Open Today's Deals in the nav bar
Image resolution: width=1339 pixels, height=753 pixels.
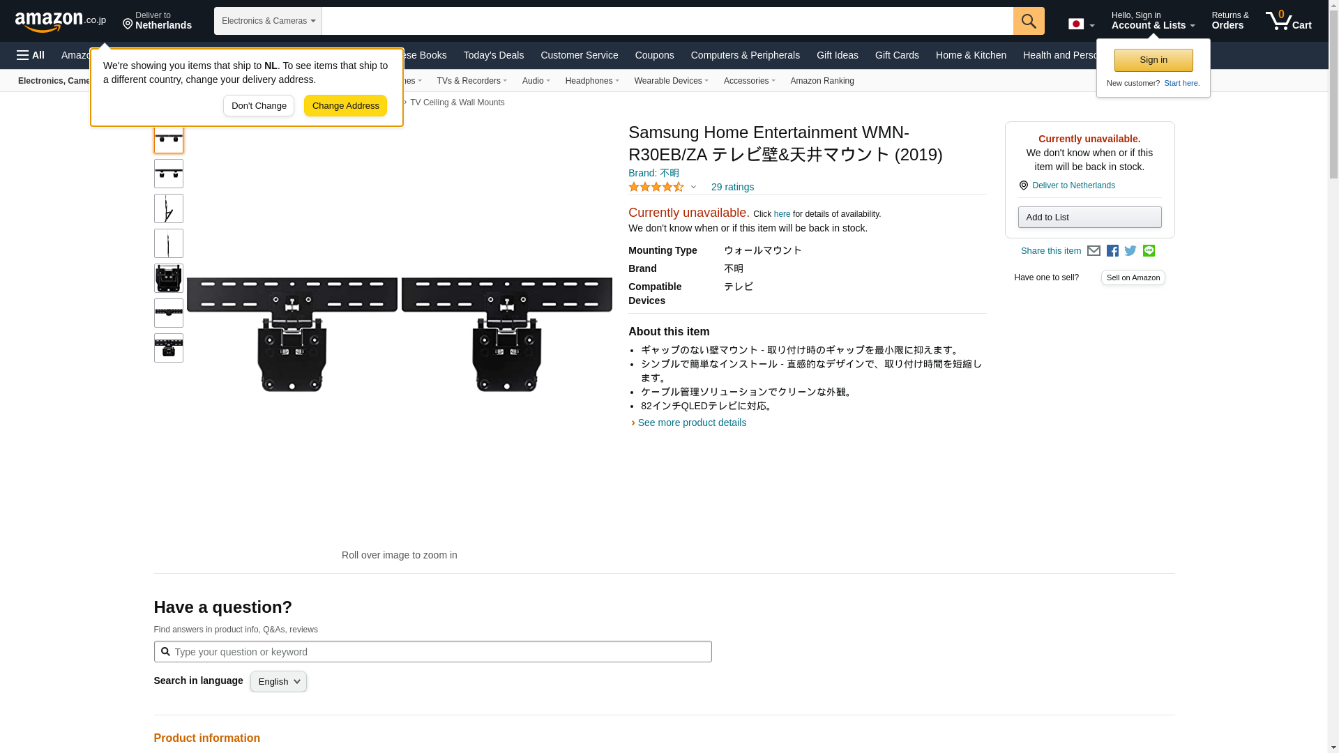click(x=493, y=55)
